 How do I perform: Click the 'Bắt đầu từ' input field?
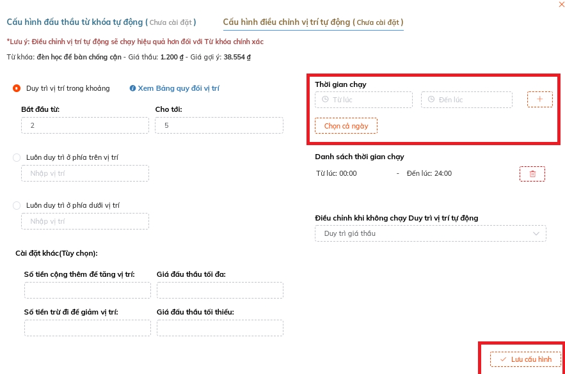[x=84, y=126]
